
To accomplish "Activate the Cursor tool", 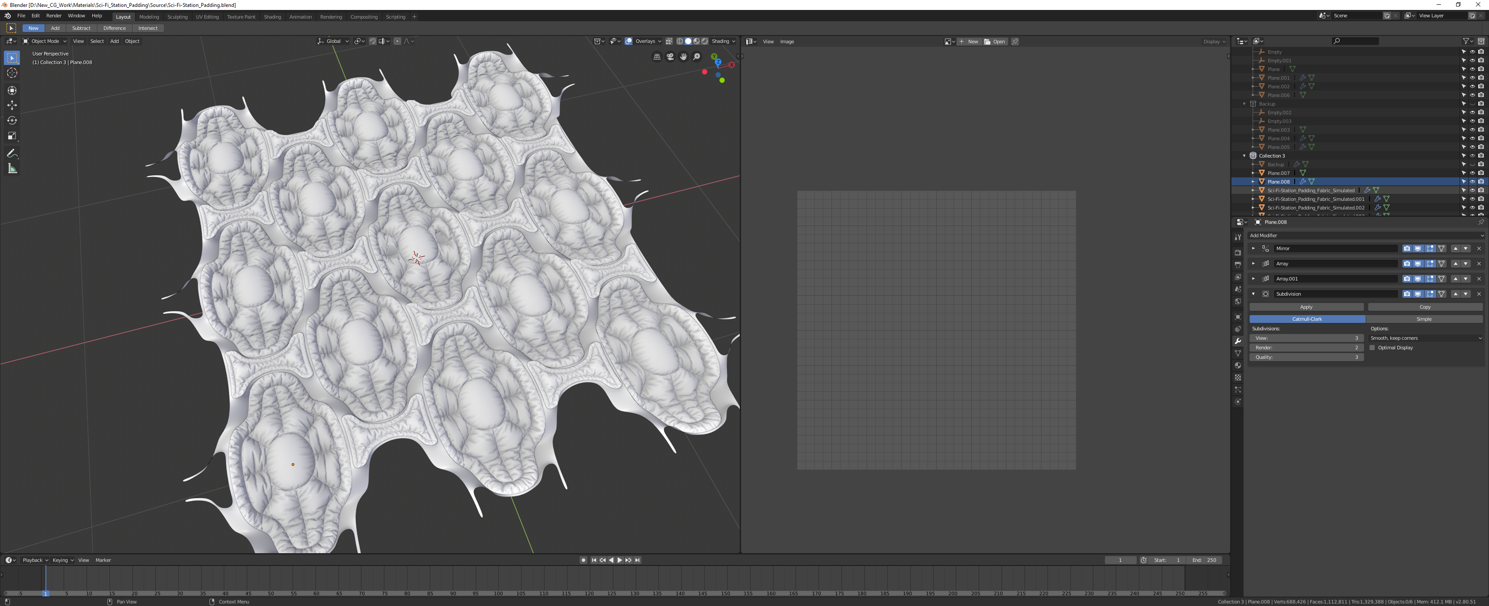I will pos(12,73).
